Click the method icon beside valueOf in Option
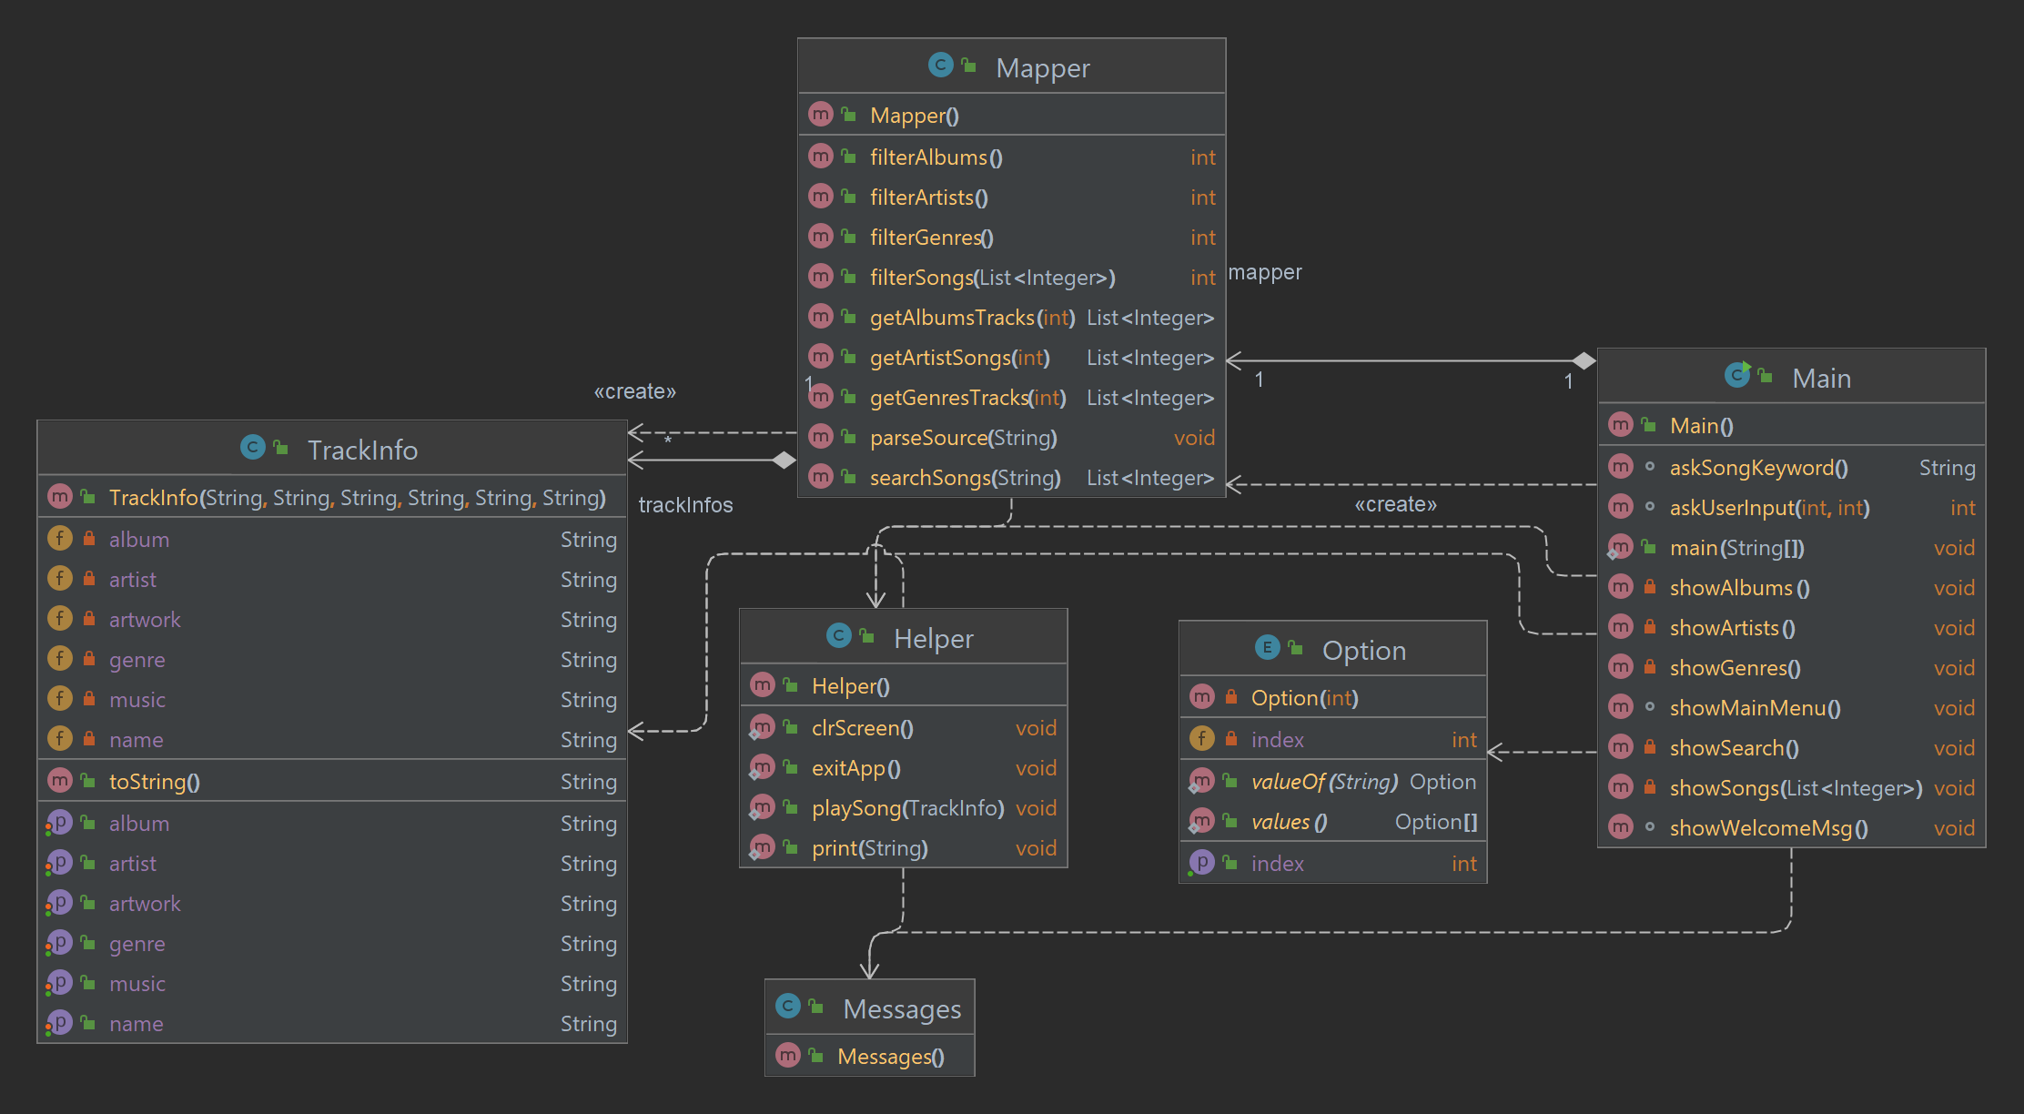 [1202, 781]
